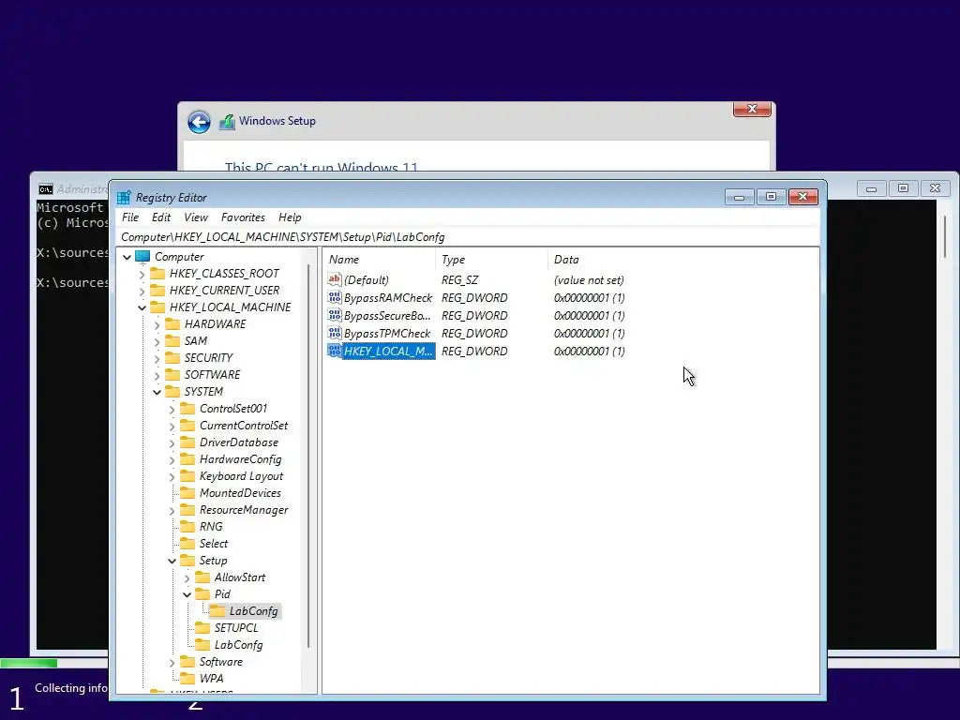Collapse the Computer root node

pos(127,257)
